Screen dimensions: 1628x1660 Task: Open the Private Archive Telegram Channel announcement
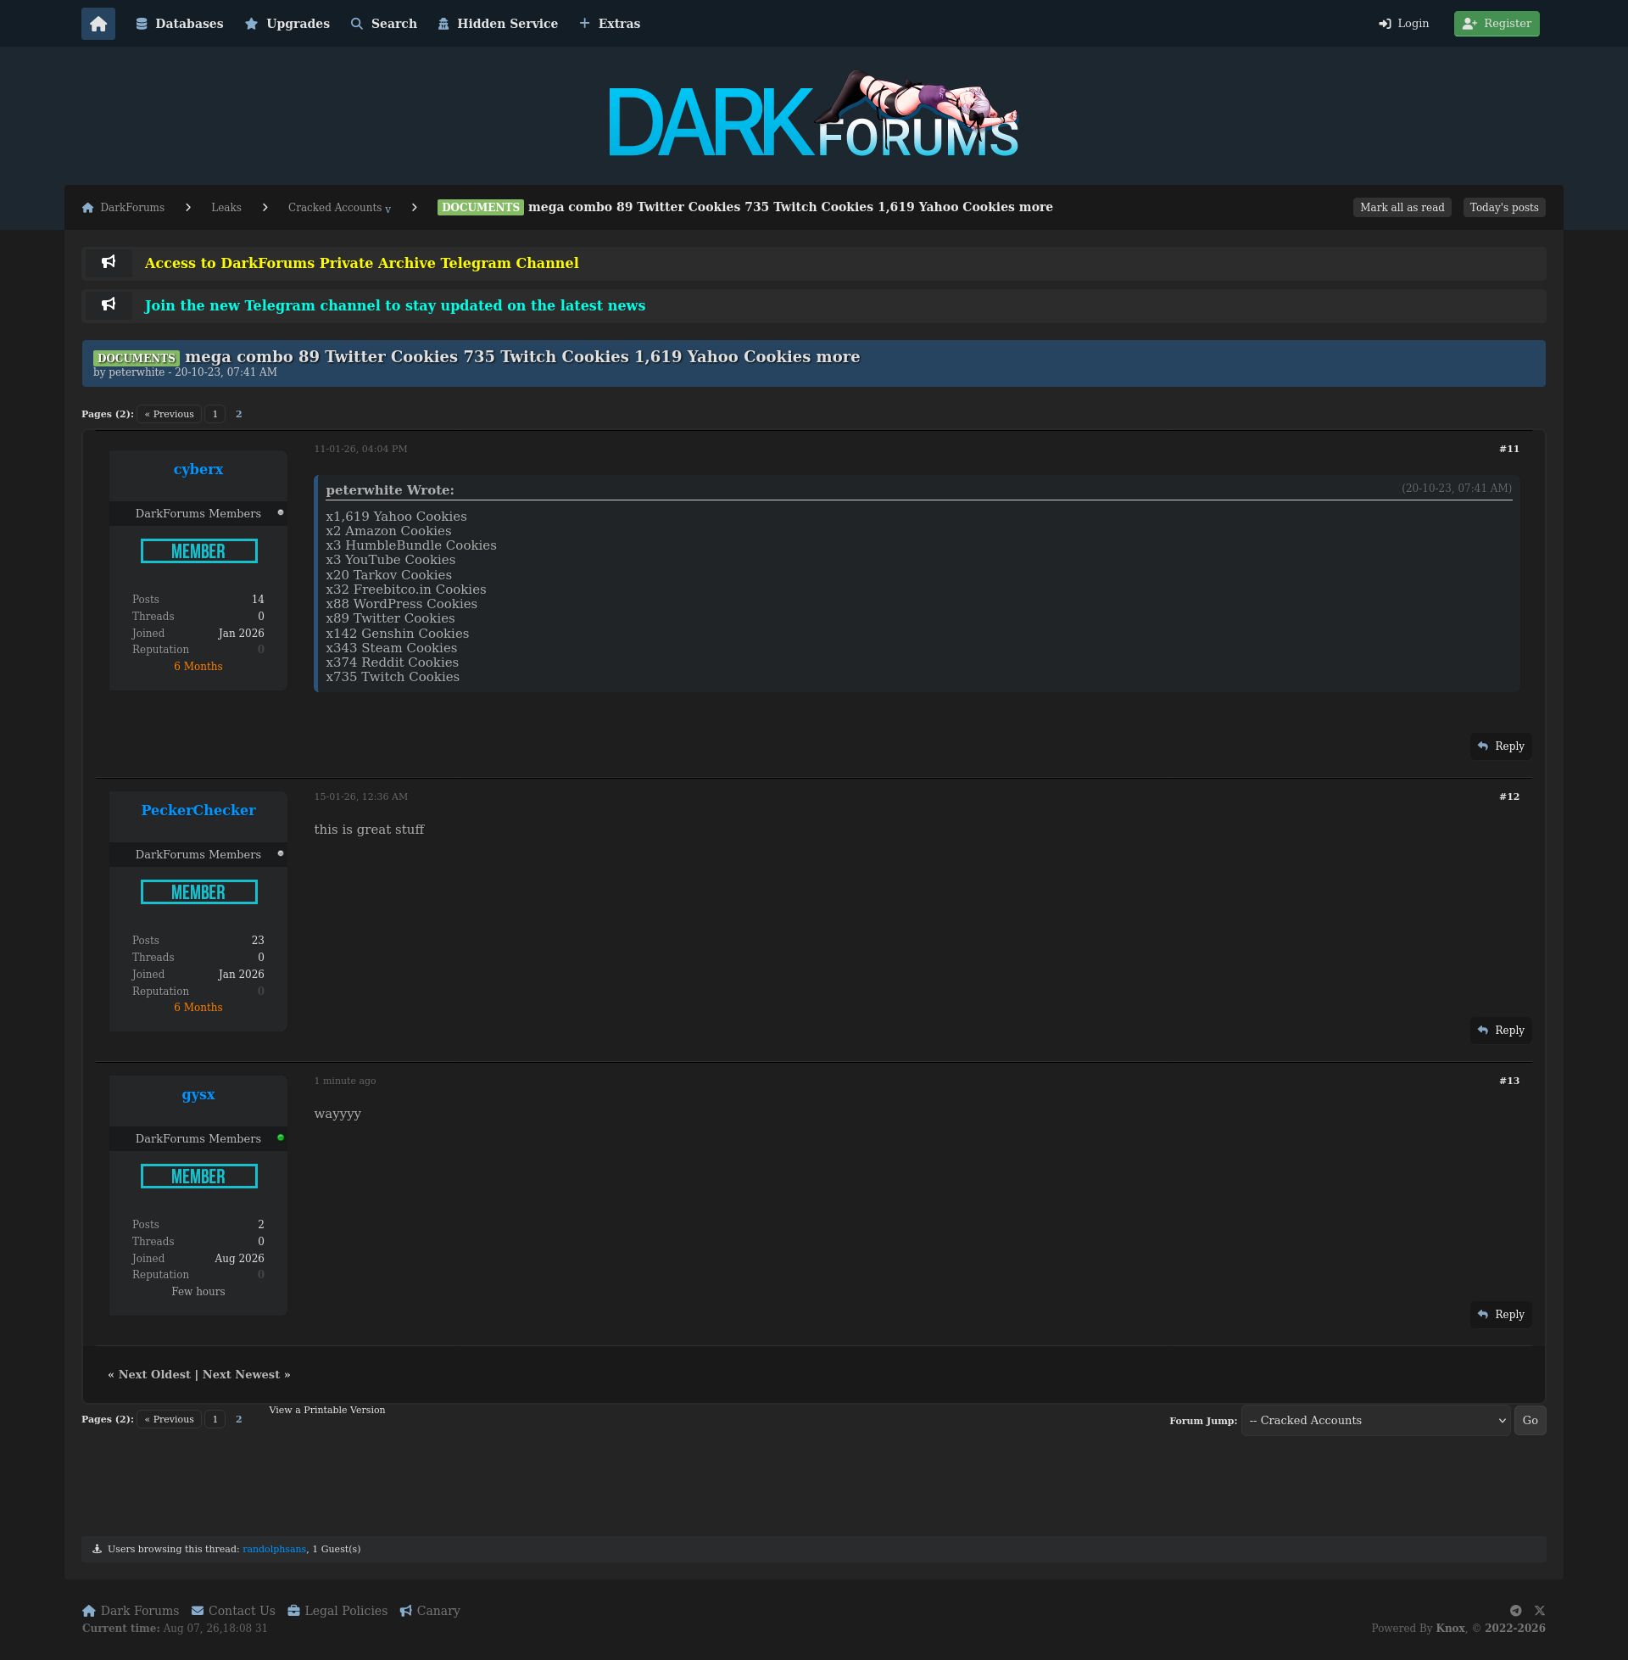362,264
